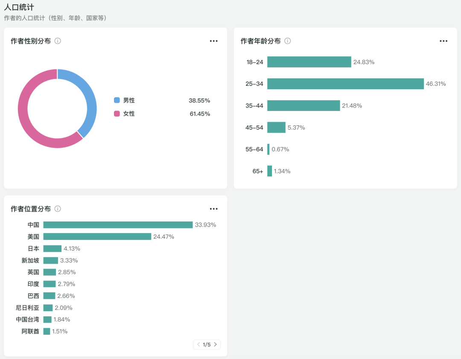Open more options menu for 作者性别分布
This screenshot has height=359, width=461.
[x=214, y=41]
